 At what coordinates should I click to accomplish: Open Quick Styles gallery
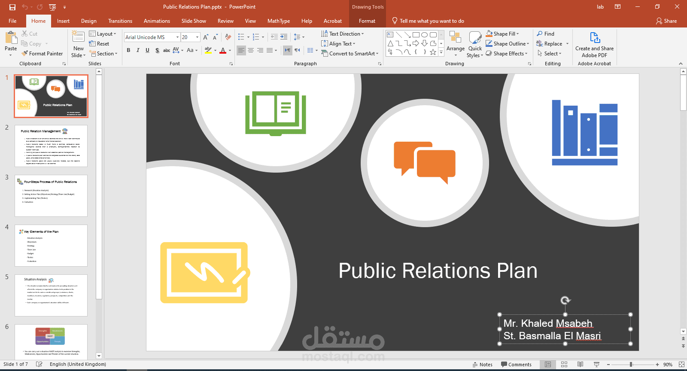(x=475, y=44)
